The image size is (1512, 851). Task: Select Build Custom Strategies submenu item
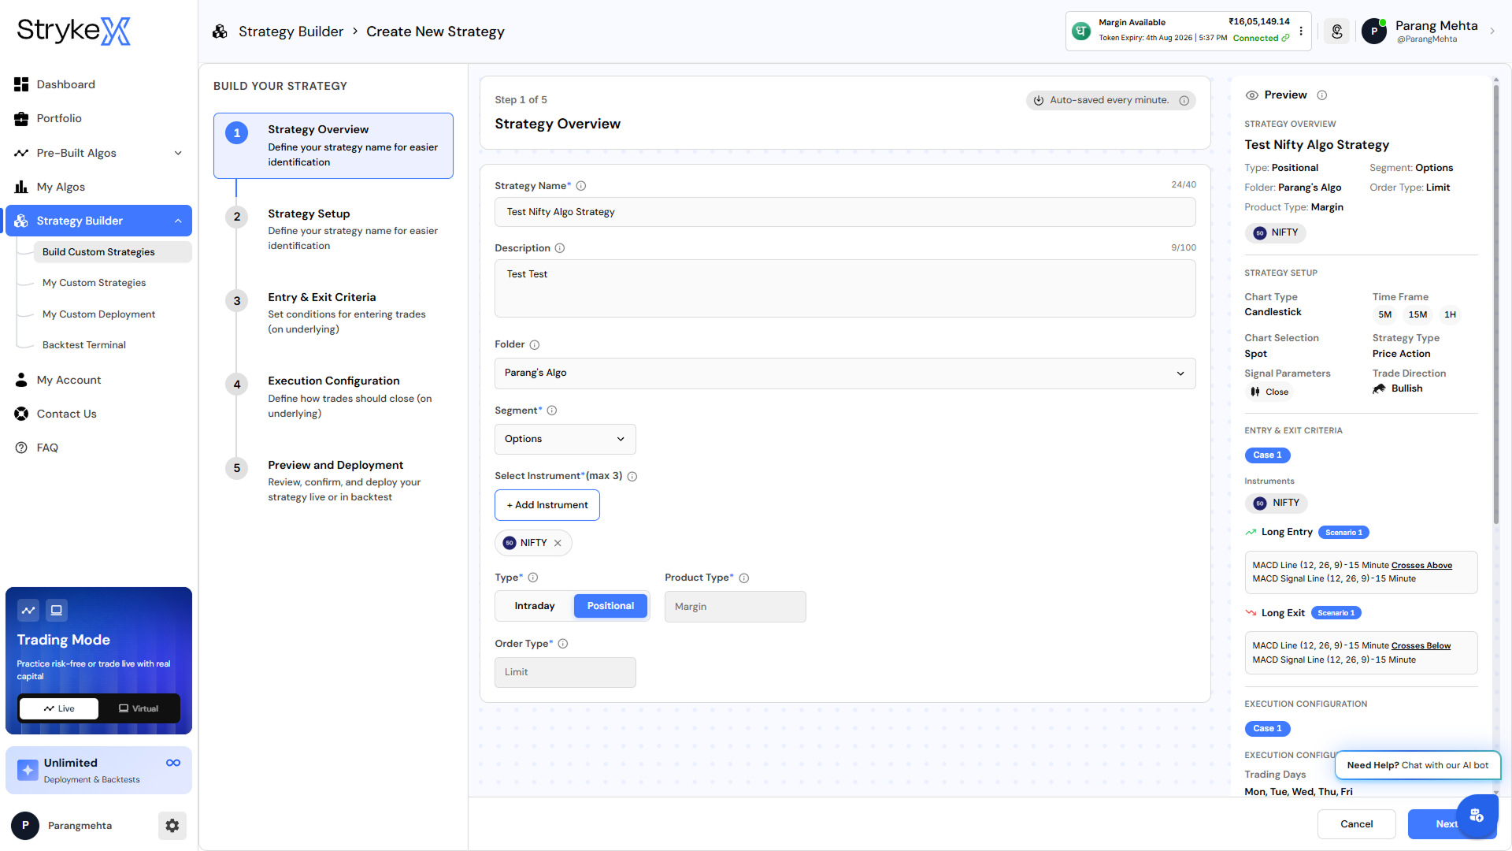click(113, 252)
